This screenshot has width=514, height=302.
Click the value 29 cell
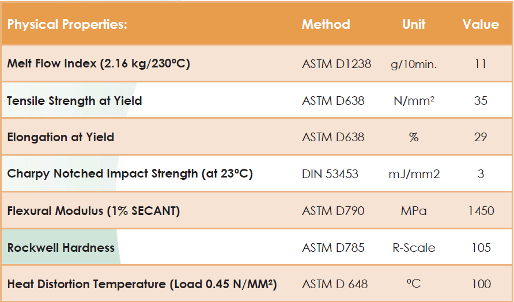(x=481, y=137)
